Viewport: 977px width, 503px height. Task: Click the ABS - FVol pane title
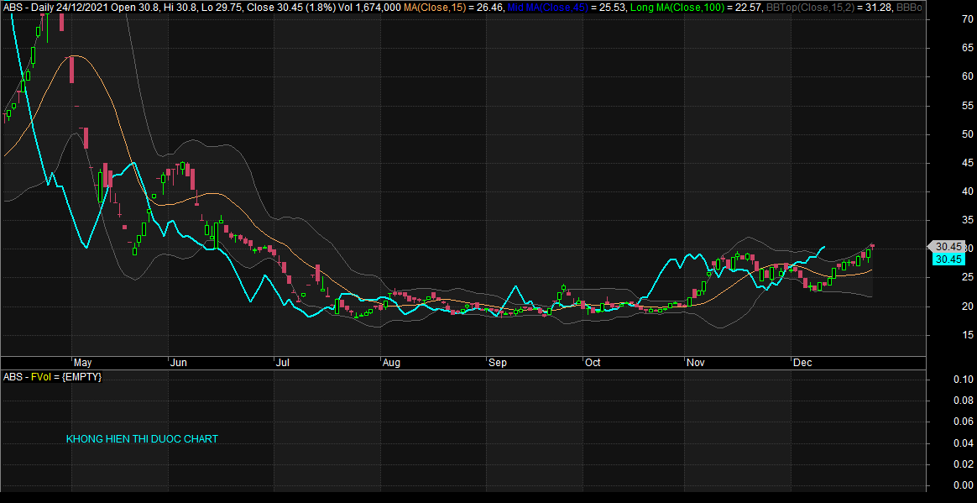[52, 377]
